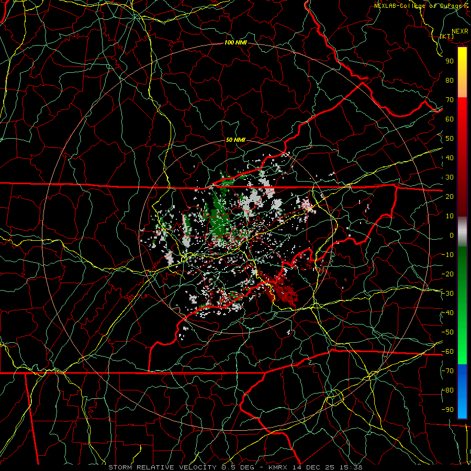Click the NEXLAB-College of DuPage credit text
471x471 pixels.
[418, 6]
